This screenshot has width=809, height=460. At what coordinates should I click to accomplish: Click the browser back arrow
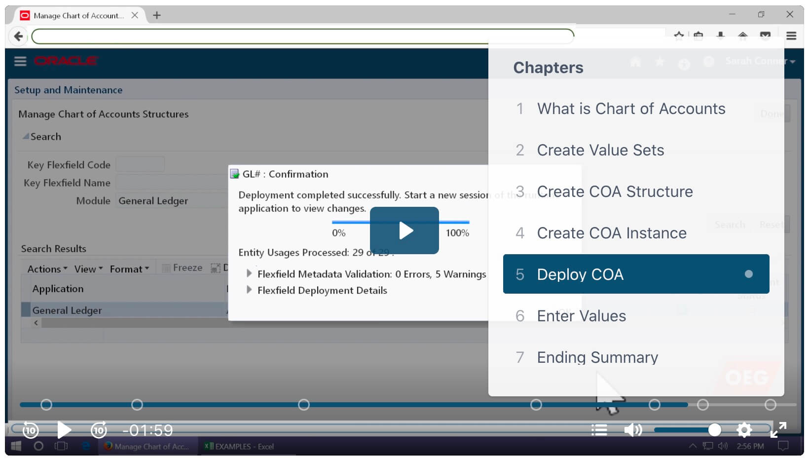pos(19,36)
